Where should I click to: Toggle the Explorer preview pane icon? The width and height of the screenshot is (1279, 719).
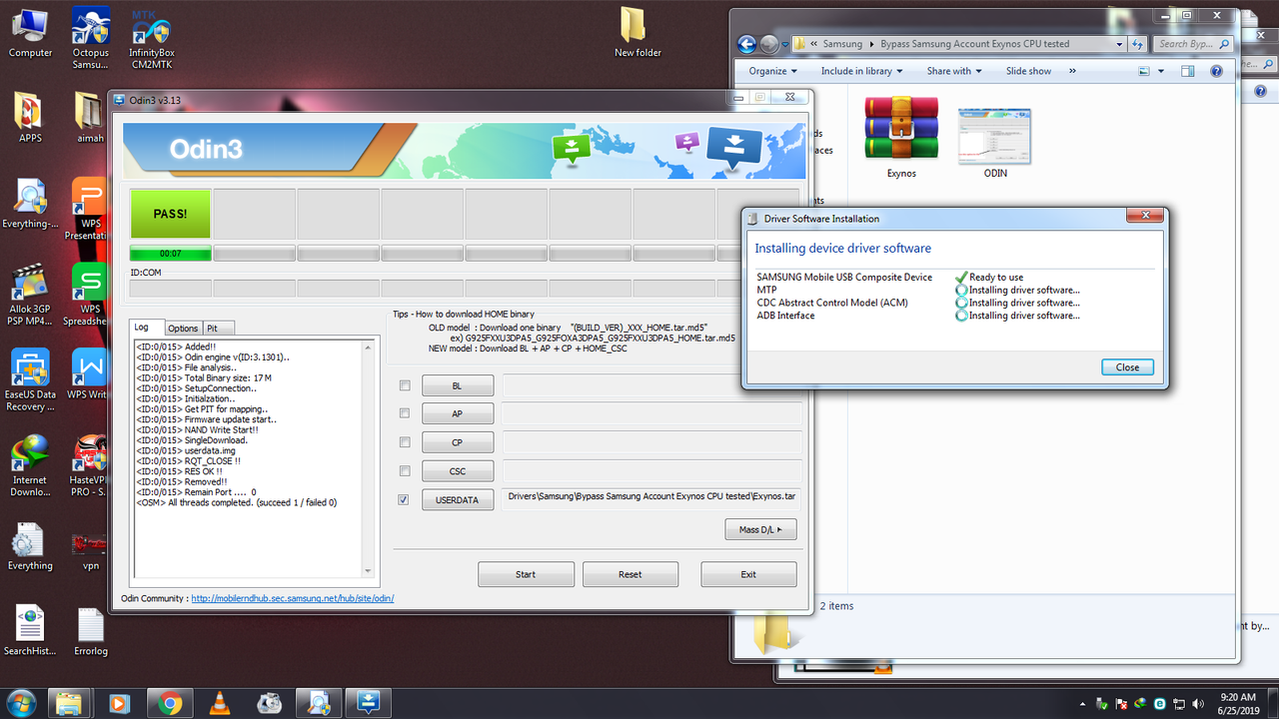pos(1188,71)
